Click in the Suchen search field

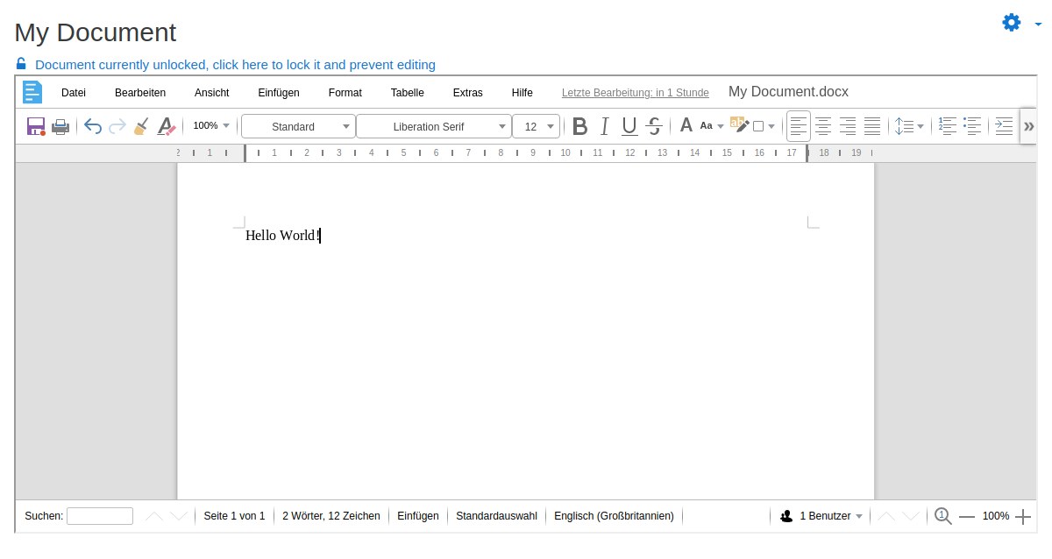100,516
